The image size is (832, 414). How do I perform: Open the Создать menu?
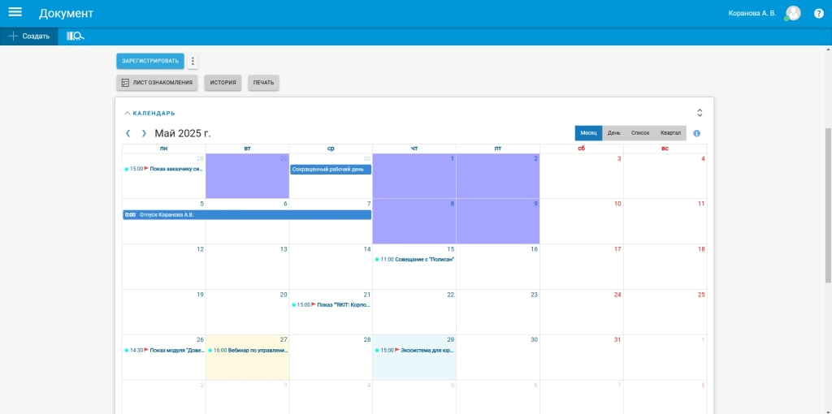(x=29, y=36)
